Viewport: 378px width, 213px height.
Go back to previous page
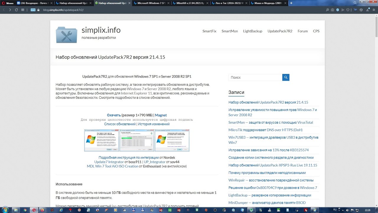(x=3, y=10)
